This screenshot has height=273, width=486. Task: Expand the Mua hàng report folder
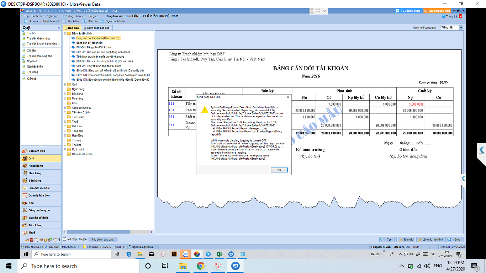pyautogui.click(x=65, y=98)
